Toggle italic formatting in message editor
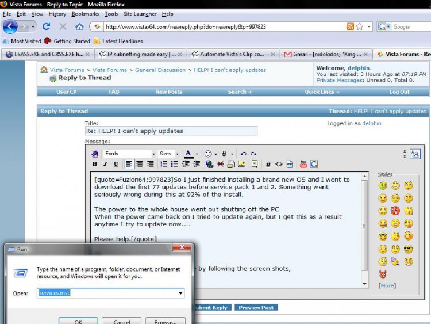 tap(105, 164)
